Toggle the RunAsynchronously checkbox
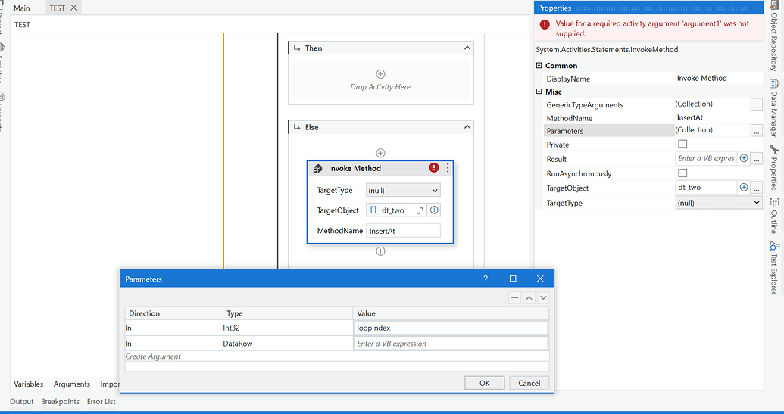The height and width of the screenshot is (414, 784). [x=682, y=173]
